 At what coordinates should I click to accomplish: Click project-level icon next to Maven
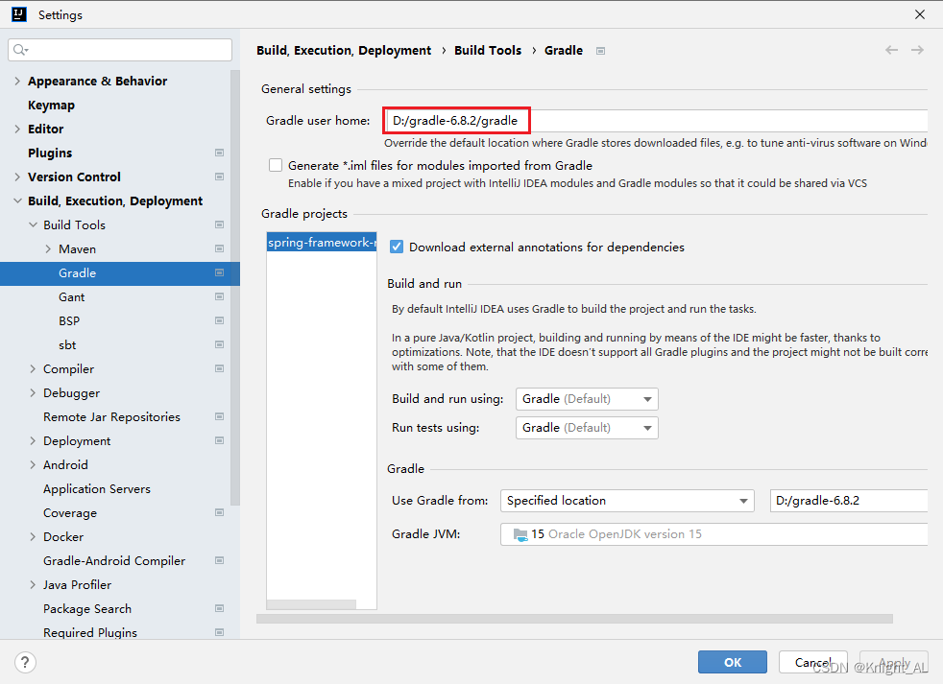220,248
